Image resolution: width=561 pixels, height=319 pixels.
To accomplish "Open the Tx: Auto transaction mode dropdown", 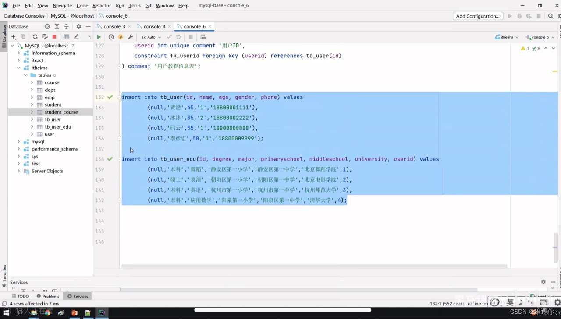I will [x=151, y=37].
